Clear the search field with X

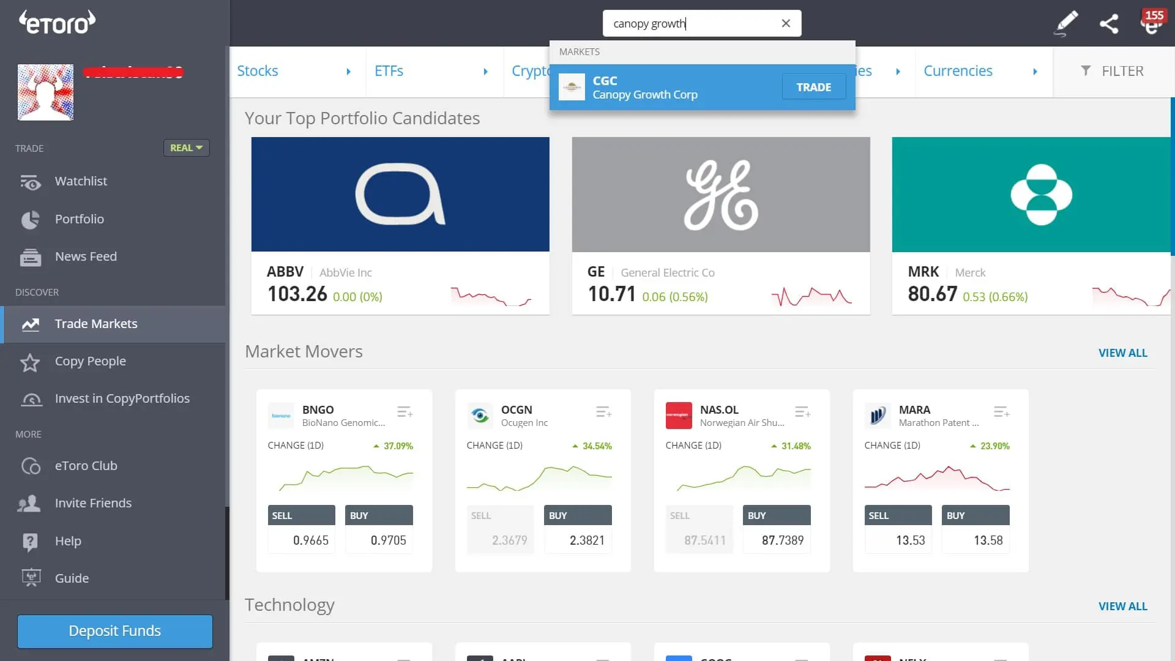tap(786, 23)
